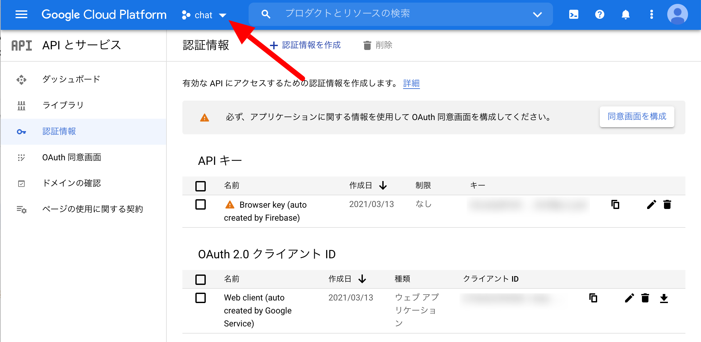
Task: Delete the Browser key with trash icon
Action: 667,204
